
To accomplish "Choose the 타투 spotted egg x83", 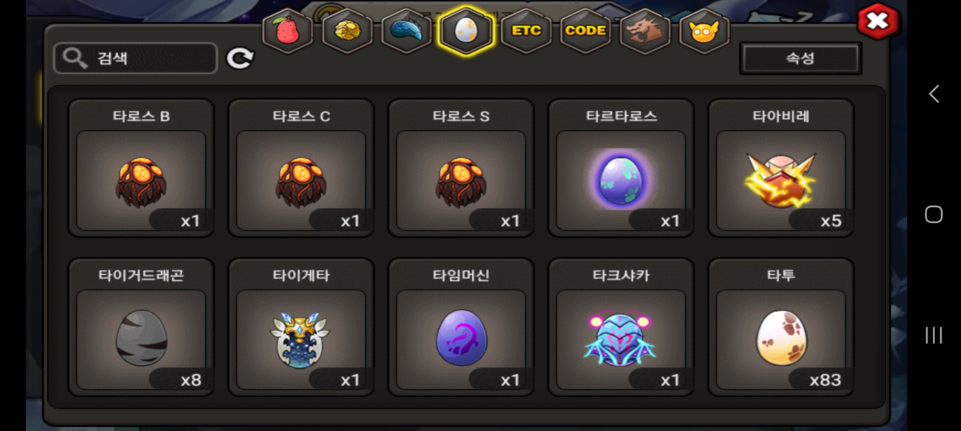I will point(781,327).
